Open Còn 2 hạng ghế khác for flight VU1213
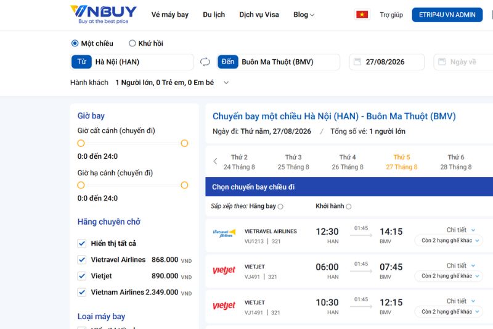The height and width of the screenshot is (329, 493). coord(449,241)
